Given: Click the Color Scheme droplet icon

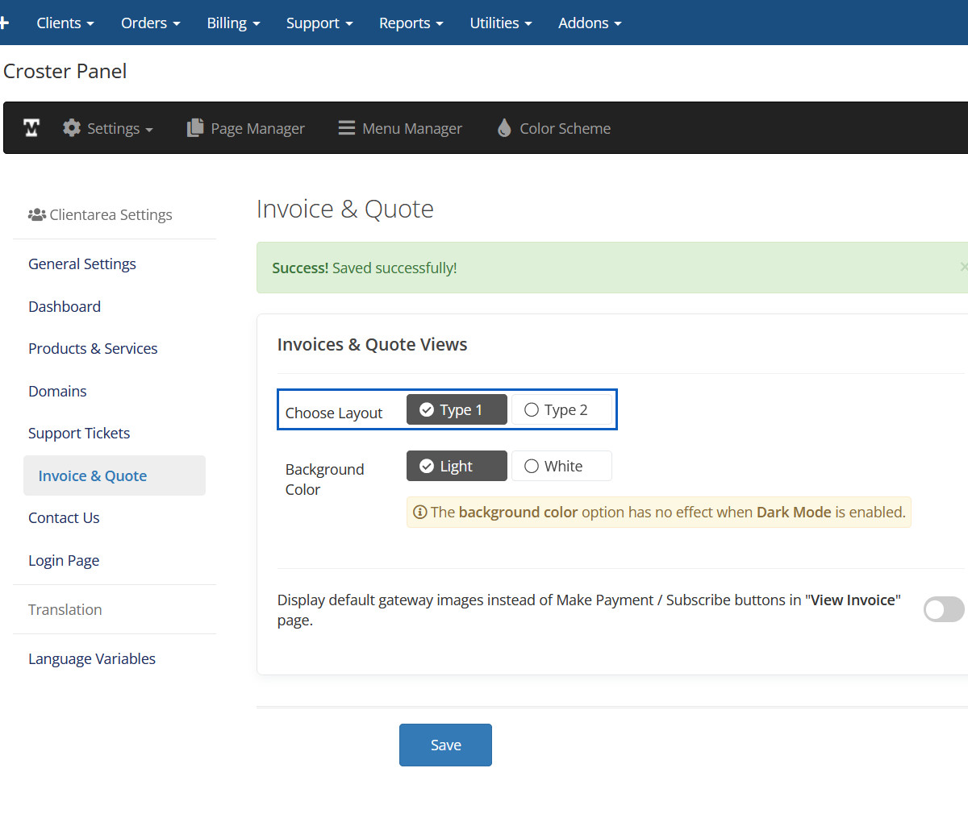Looking at the screenshot, I should click(x=504, y=128).
